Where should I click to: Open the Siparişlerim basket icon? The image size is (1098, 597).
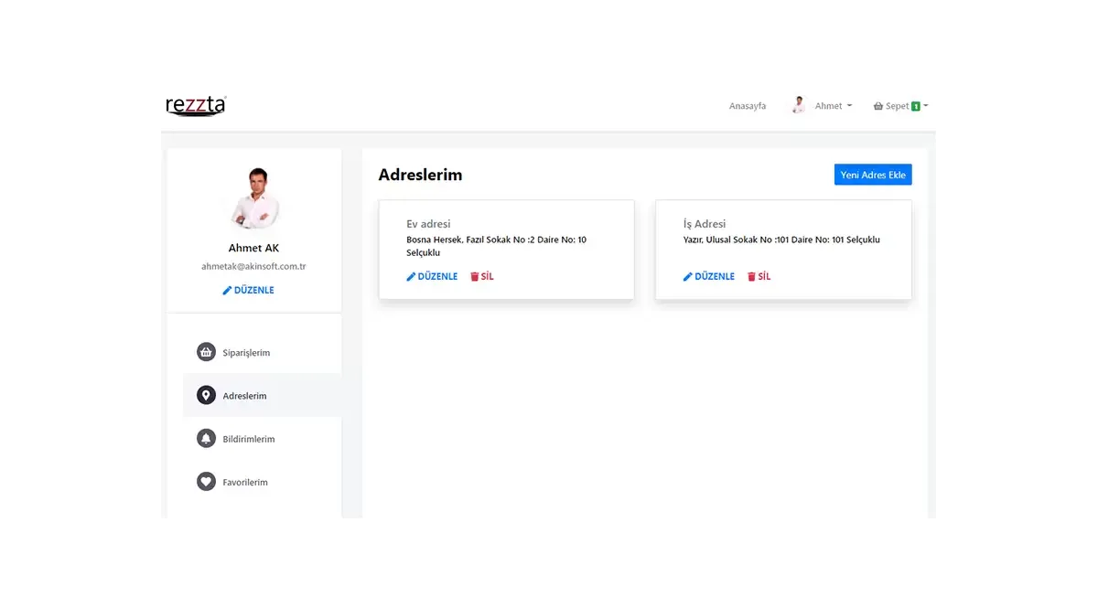pyautogui.click(x=206, y=352)
